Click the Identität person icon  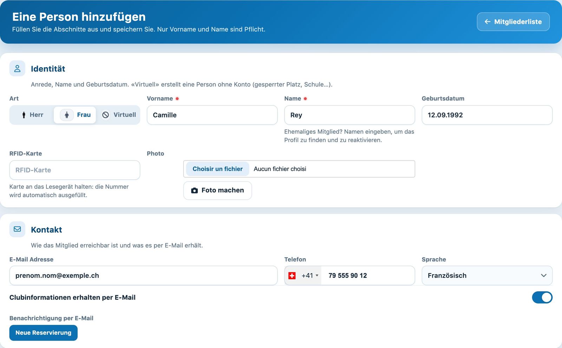[17, 68]
